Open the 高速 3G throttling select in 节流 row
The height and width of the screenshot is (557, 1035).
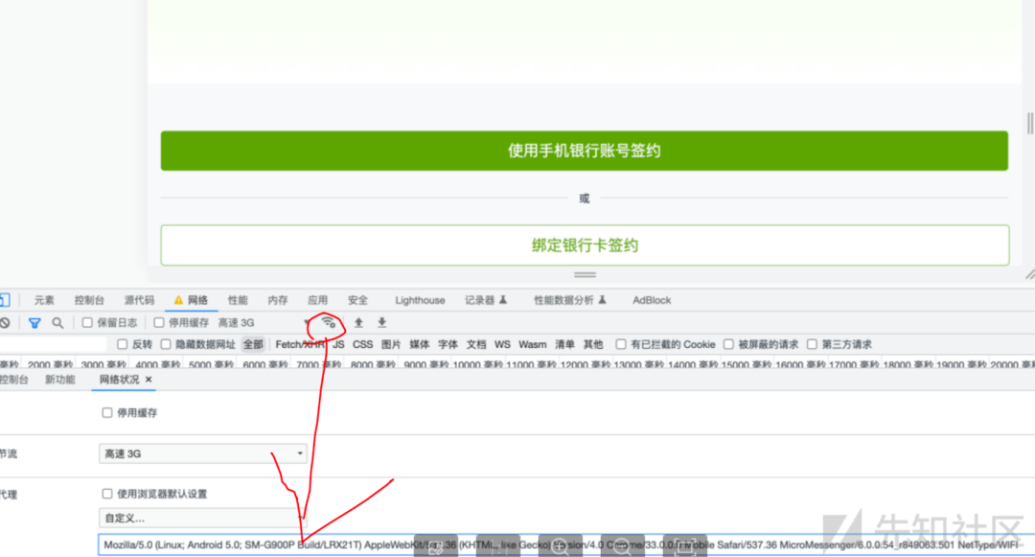click(202, 454)
